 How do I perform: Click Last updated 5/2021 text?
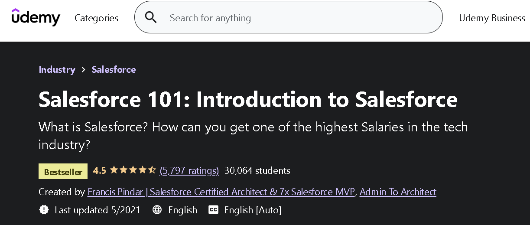pyautogui.click(x=98, y=210)
